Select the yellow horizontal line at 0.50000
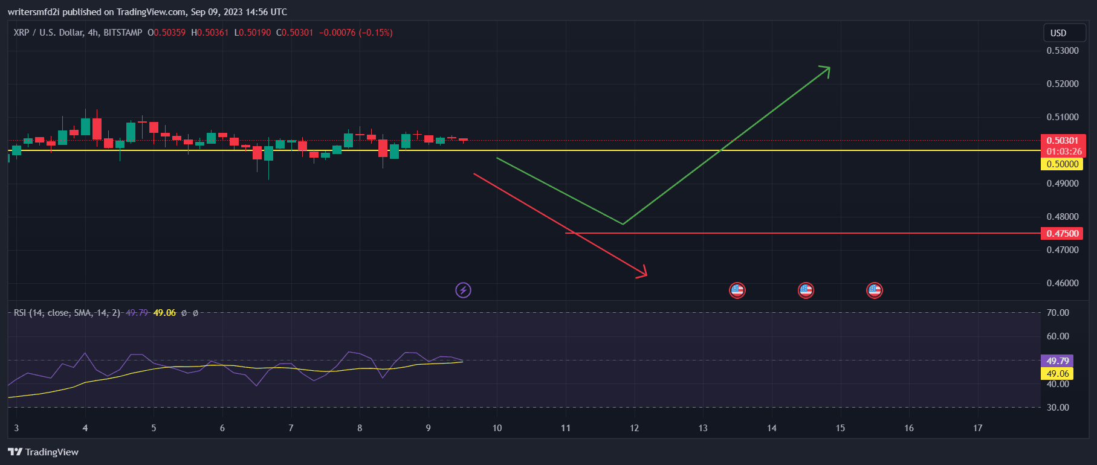 coord(846,150)
